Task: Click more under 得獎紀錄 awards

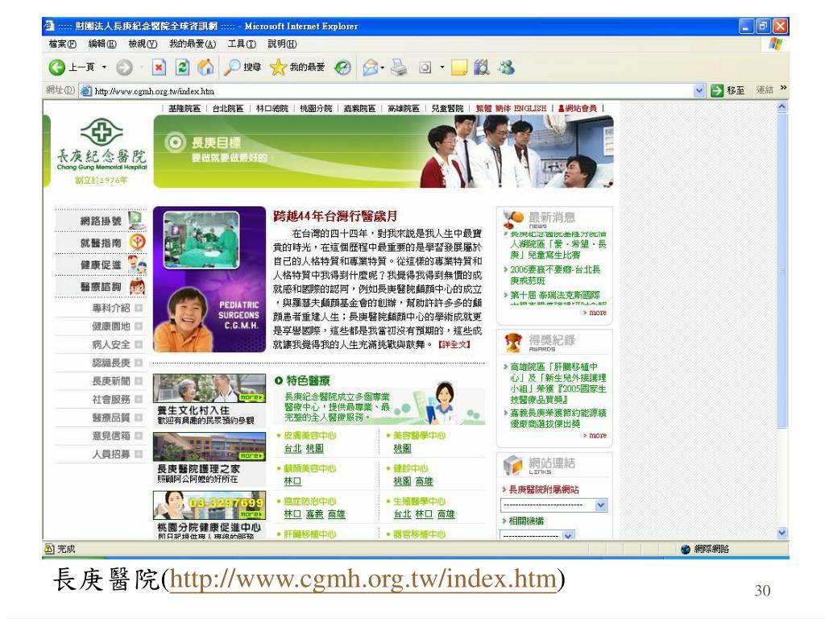Action: coord(595,435)
